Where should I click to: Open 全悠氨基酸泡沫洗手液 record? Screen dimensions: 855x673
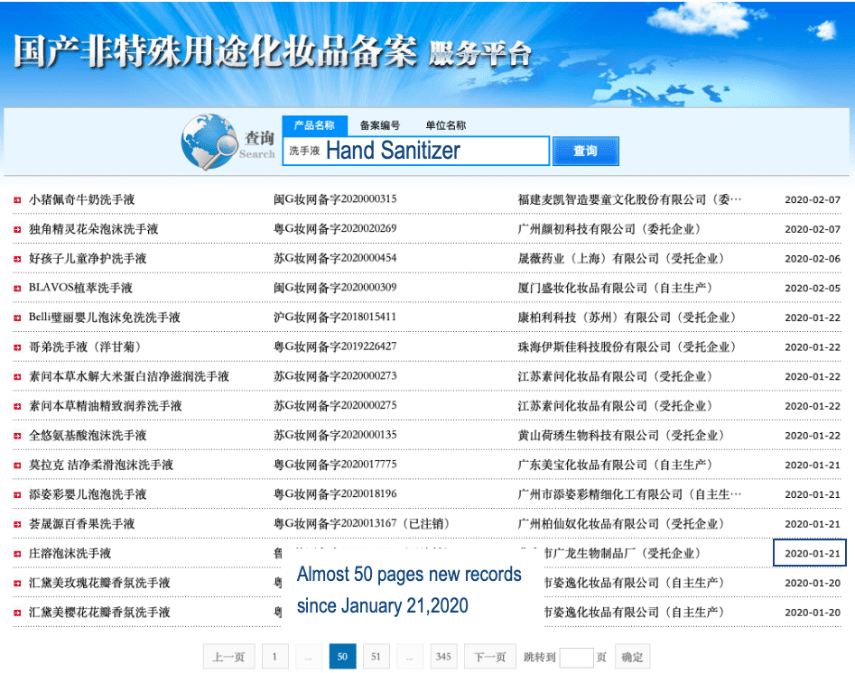88,435
